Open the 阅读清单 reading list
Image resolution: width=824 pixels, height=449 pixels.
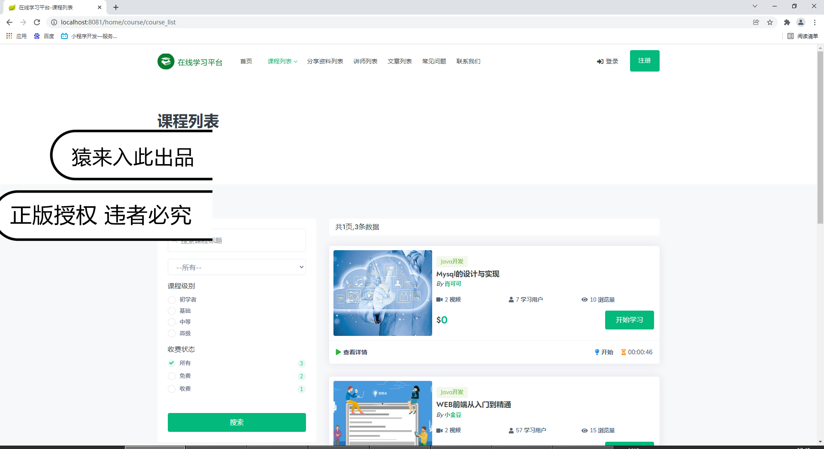click(x=803, y=36)
